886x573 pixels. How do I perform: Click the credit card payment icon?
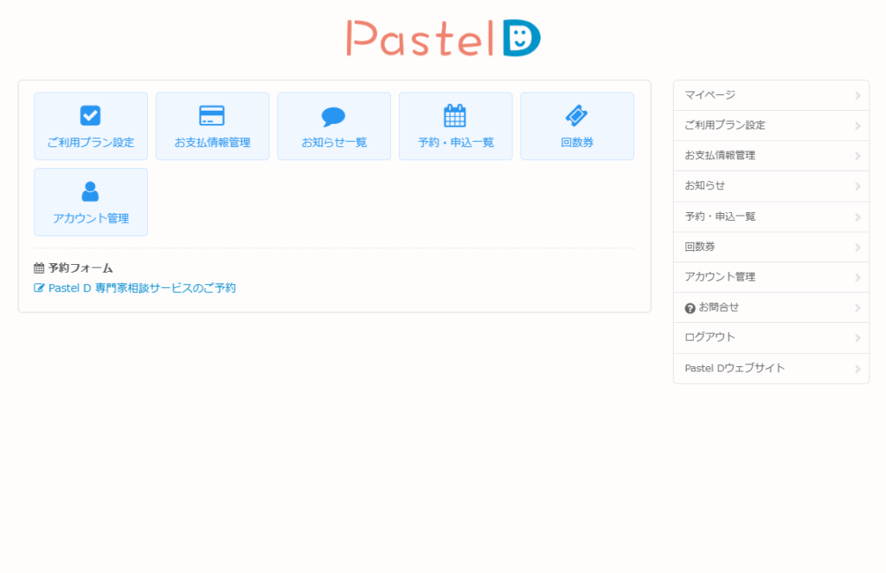pos(212,115)
